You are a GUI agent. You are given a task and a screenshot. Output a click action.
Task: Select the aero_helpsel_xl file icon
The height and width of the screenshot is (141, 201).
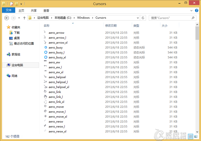46,87
